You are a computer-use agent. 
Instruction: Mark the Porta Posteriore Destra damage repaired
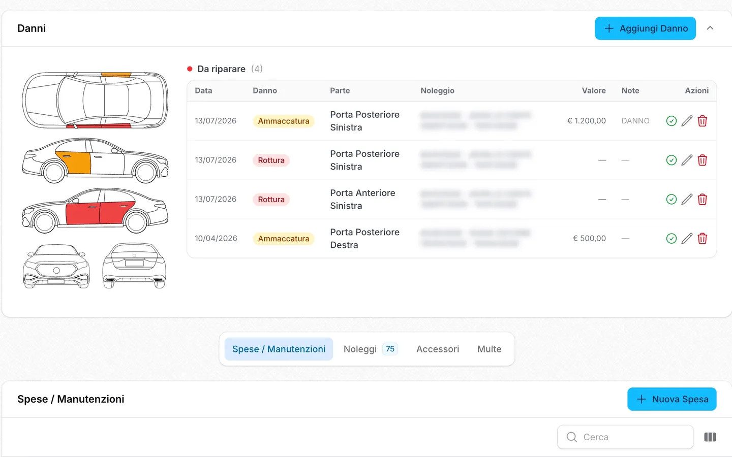tap(671, 238)
